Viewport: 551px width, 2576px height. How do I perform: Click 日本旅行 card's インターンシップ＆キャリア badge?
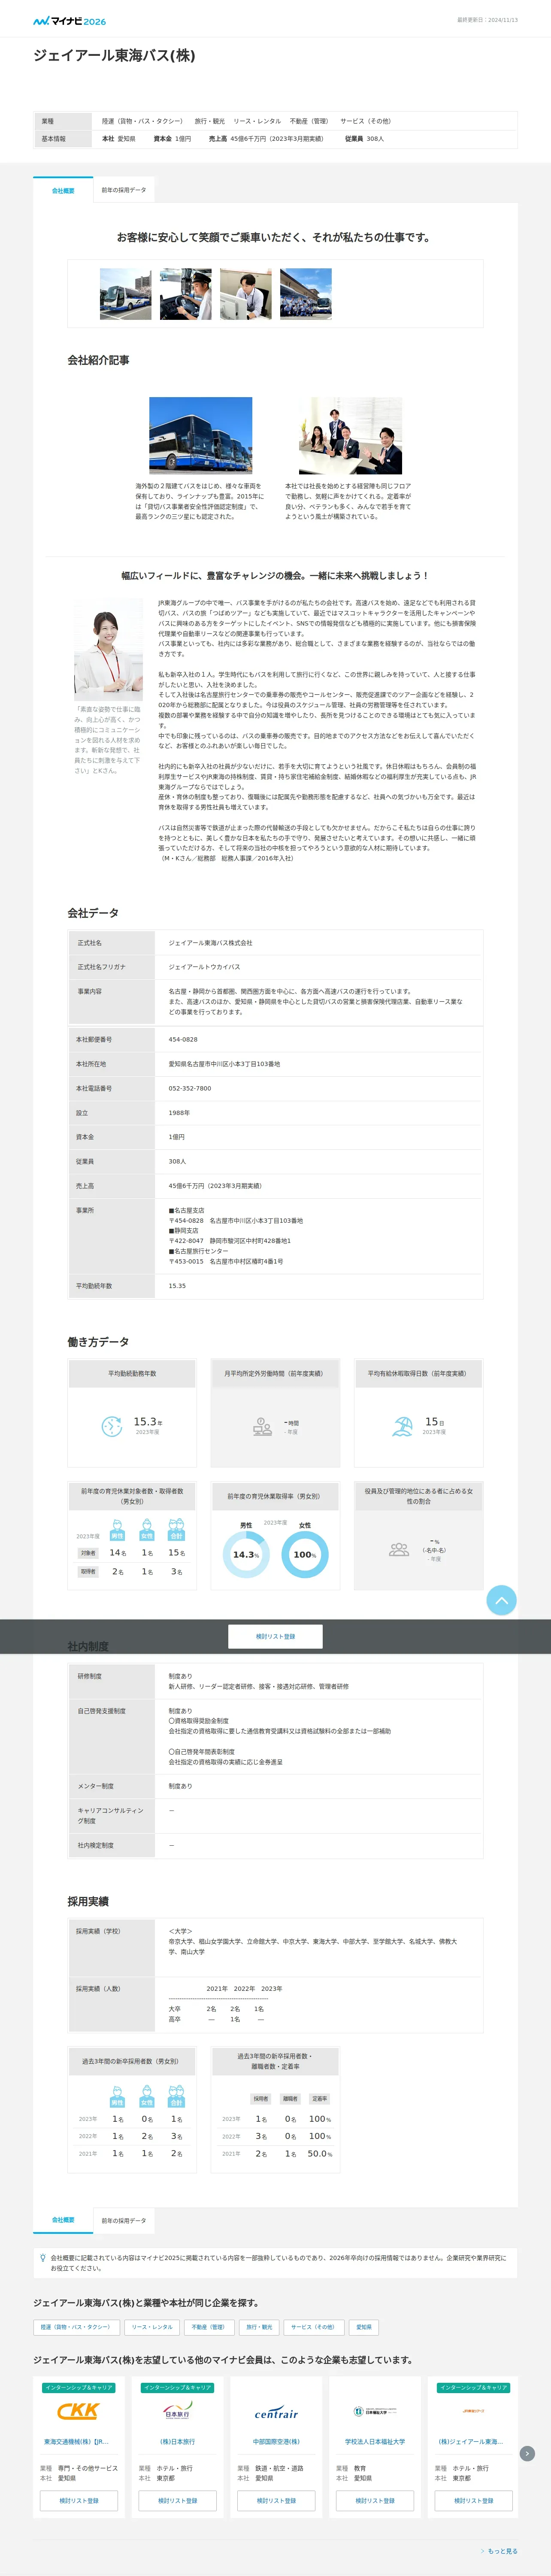click(177, 2387)
